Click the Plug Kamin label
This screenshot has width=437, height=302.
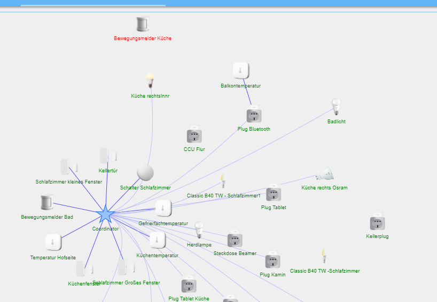272,275
